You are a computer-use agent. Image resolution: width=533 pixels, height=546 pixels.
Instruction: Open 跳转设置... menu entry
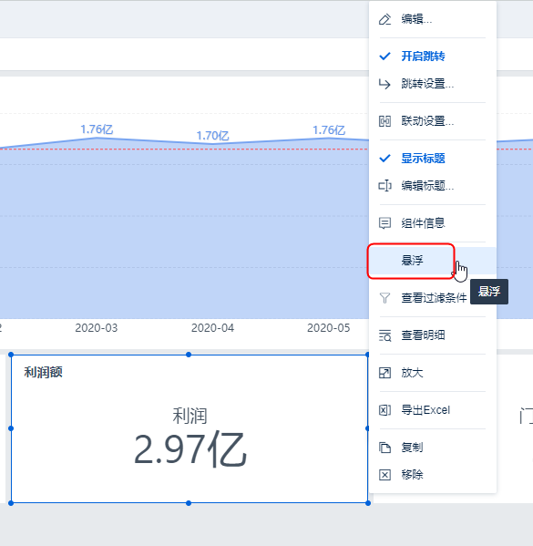pos(433,84)
